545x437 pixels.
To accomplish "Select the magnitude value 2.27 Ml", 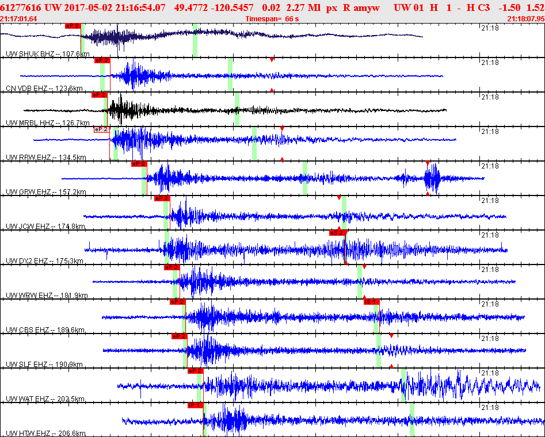I will (x=303, y=7).
